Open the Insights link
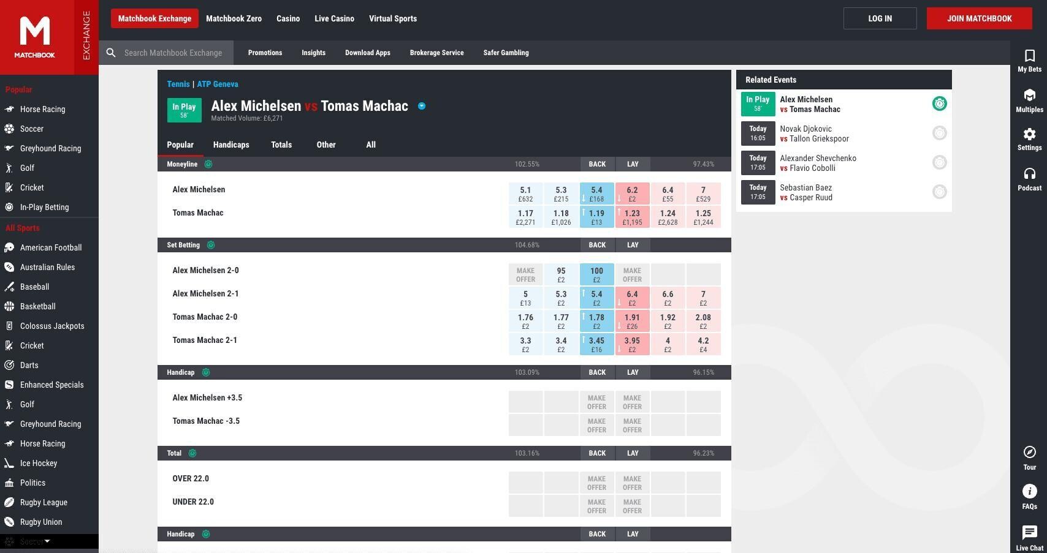Viewport: 1047px width, 553px height. (x=313, y=53)
